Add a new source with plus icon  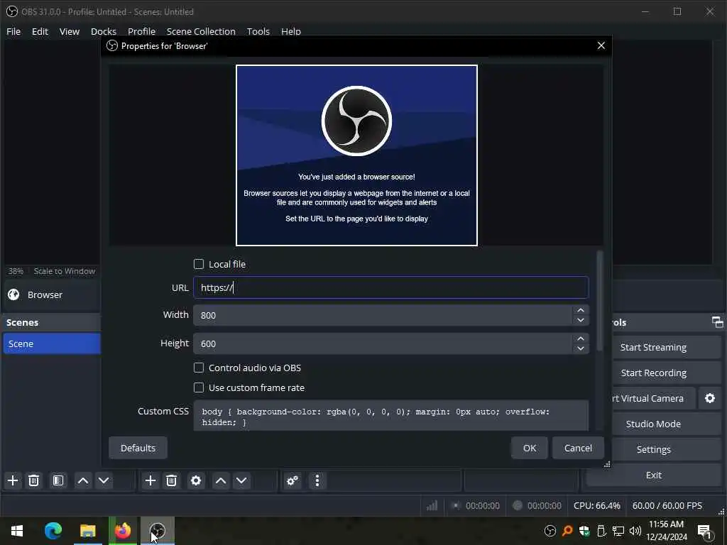click(x=151, y=480)
